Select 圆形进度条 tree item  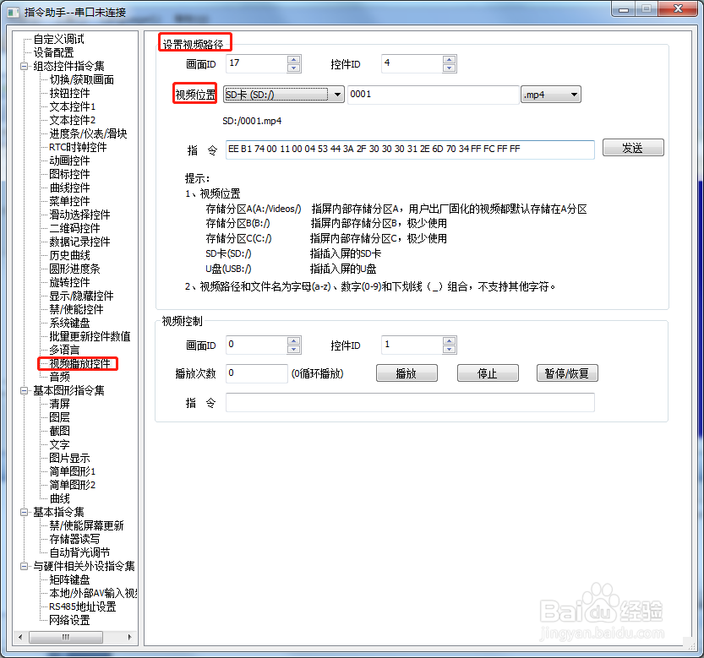(x=74, y=269)
